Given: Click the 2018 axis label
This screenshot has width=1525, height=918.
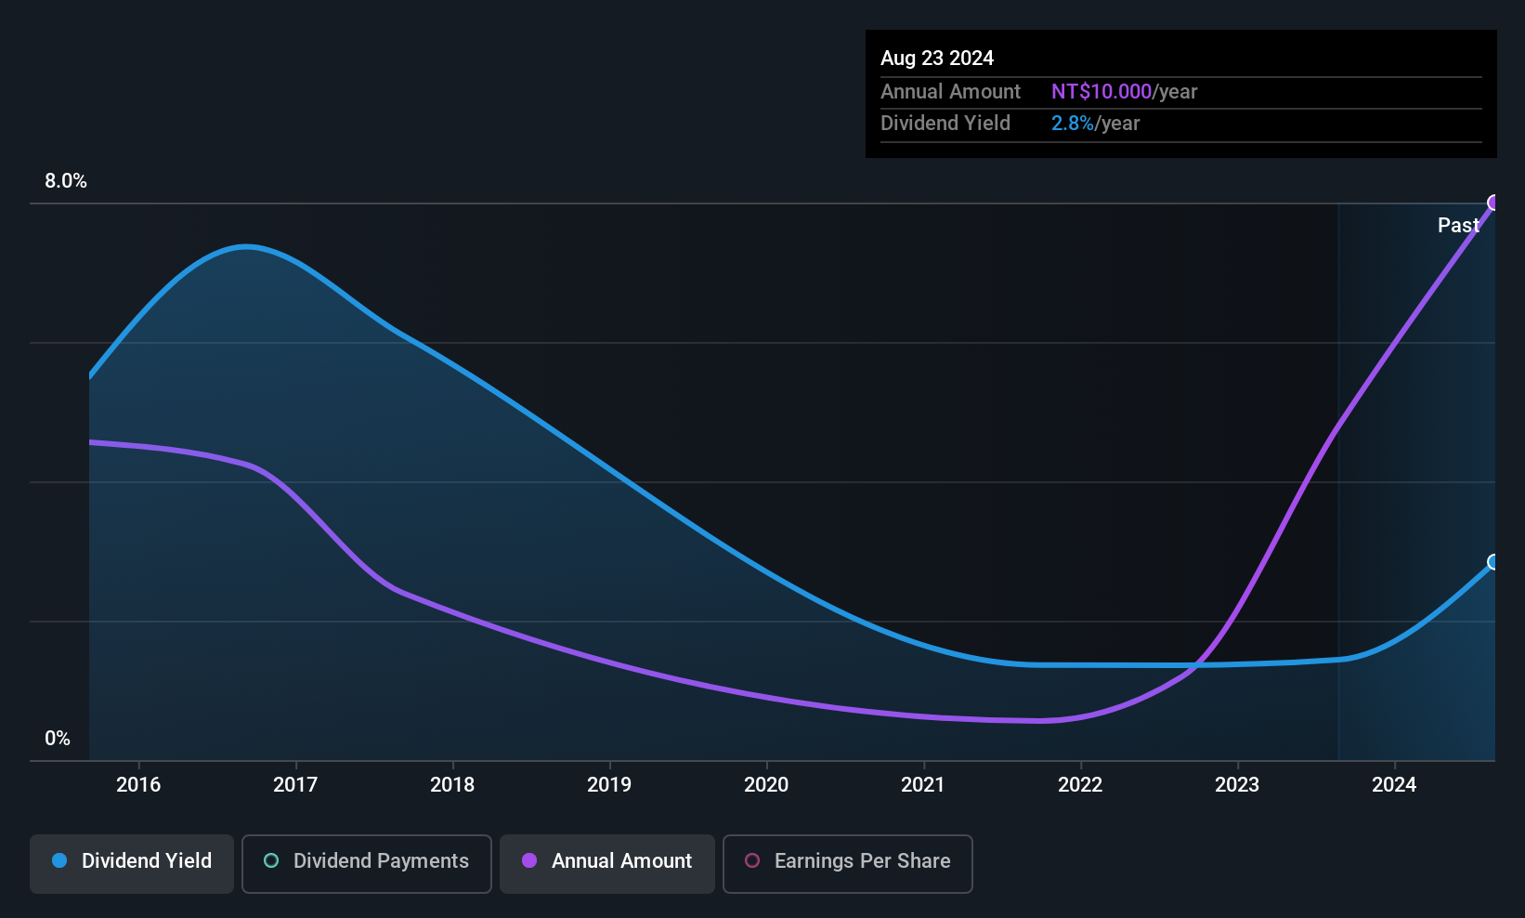Looking at the screenshot, I should coord(452,785).
